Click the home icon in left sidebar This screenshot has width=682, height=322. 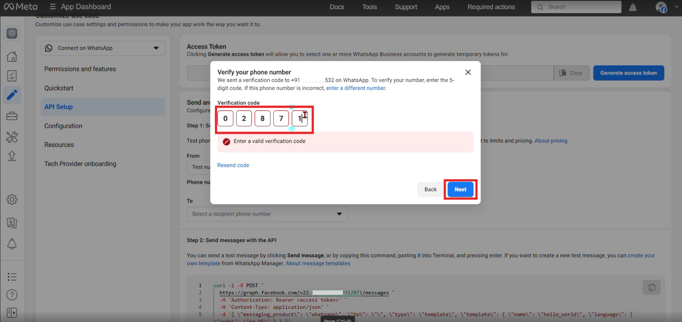[12, 56]
